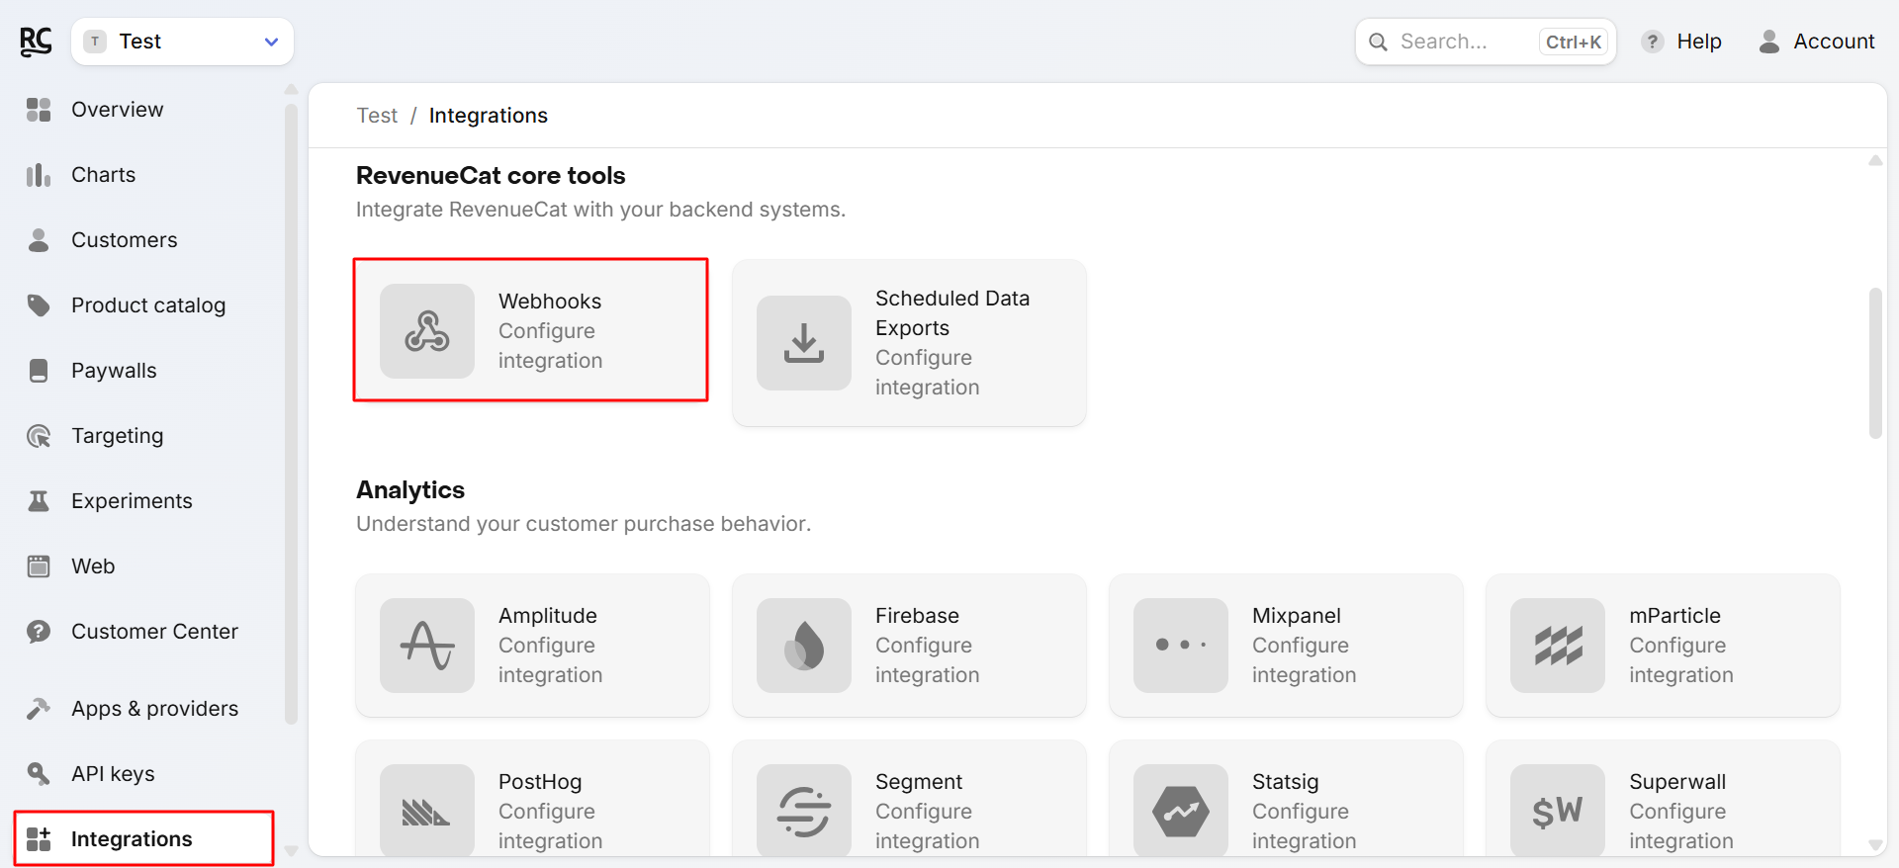The height and width of the screenshot is (868, 1899).
Task: Open Experiments page
Action: [x=132, y=501]
